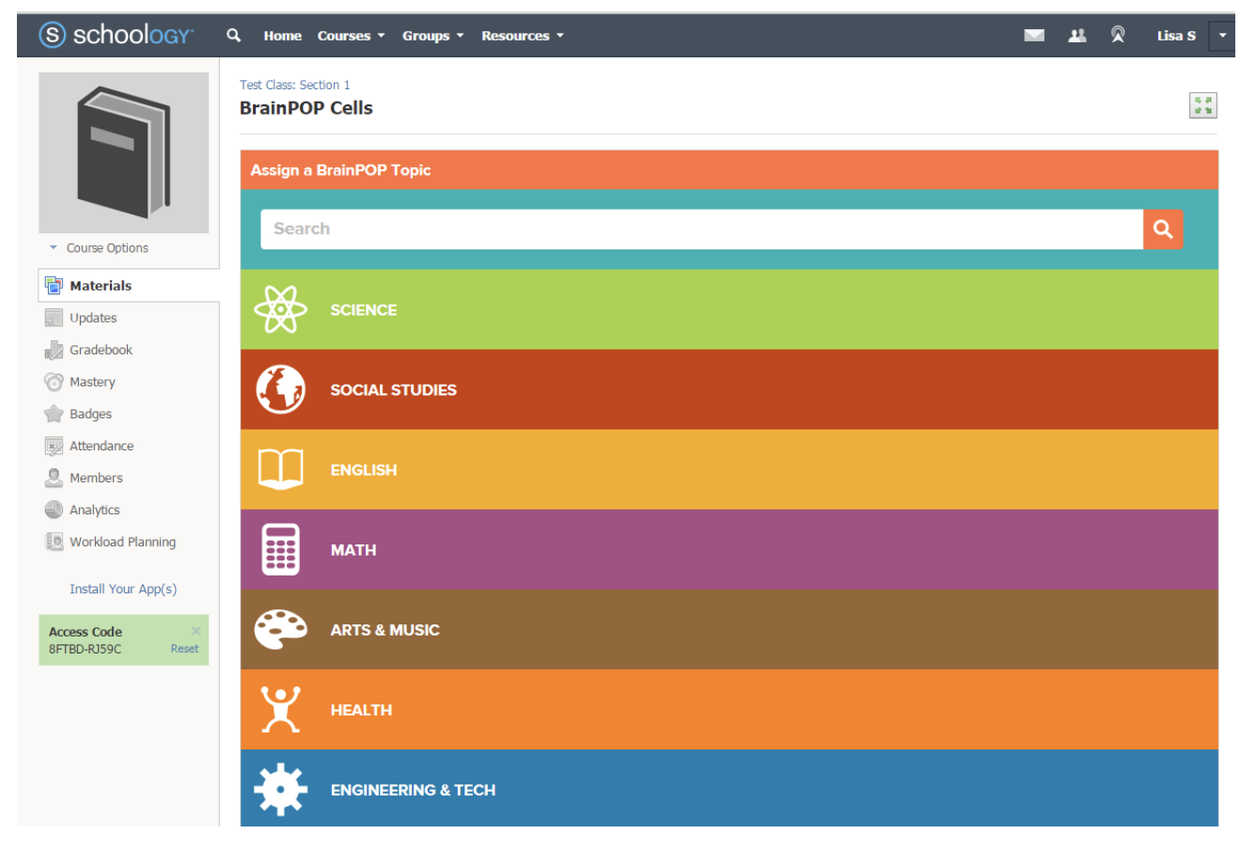
Task: Click the Install Your App(s) link
Action: 123,590
